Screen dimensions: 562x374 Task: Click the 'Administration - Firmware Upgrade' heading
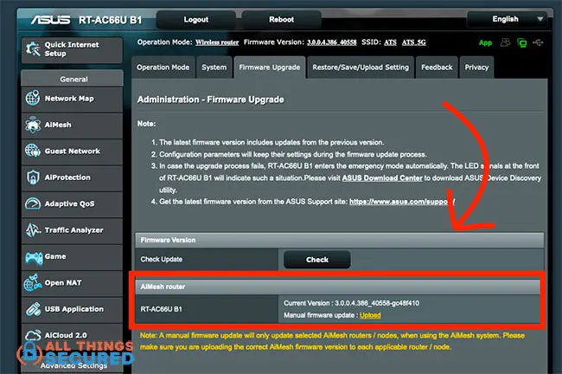pos(210,100)
